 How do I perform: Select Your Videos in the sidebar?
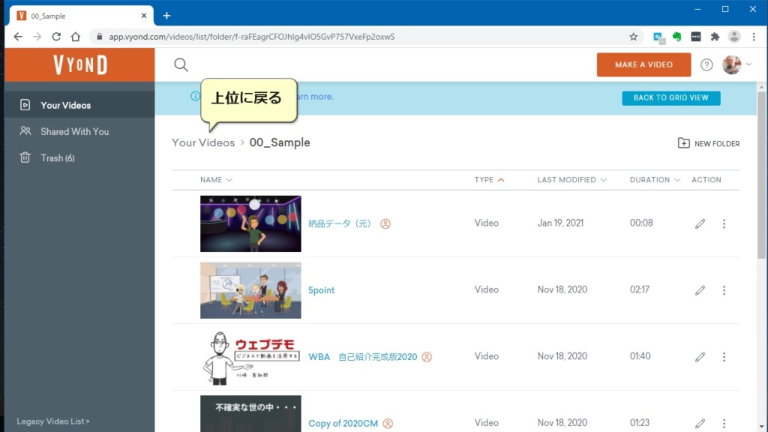[79, 105]
